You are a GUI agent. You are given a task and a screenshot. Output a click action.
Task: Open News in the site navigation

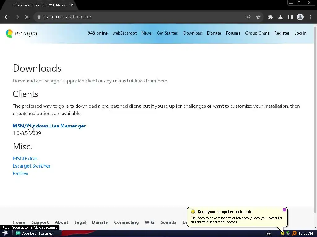point(146,33)
